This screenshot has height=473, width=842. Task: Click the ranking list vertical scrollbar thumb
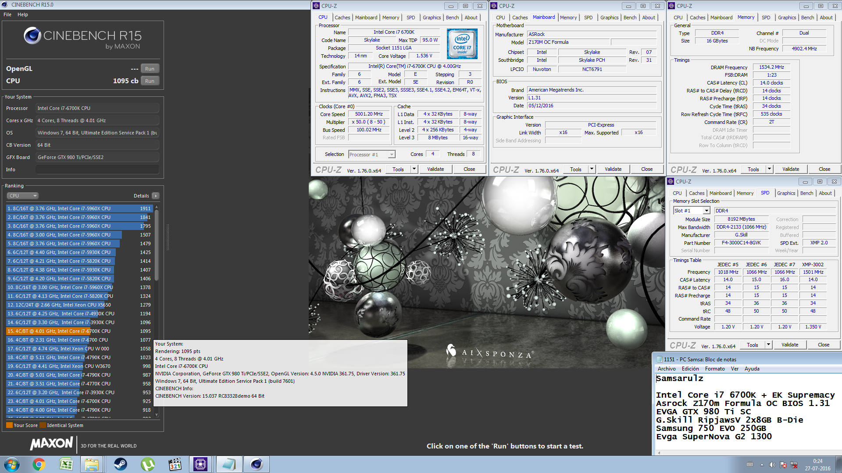[x=157, y=245]
